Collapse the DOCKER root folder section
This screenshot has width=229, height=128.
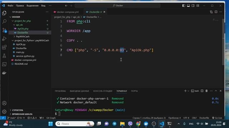(10, 17)
